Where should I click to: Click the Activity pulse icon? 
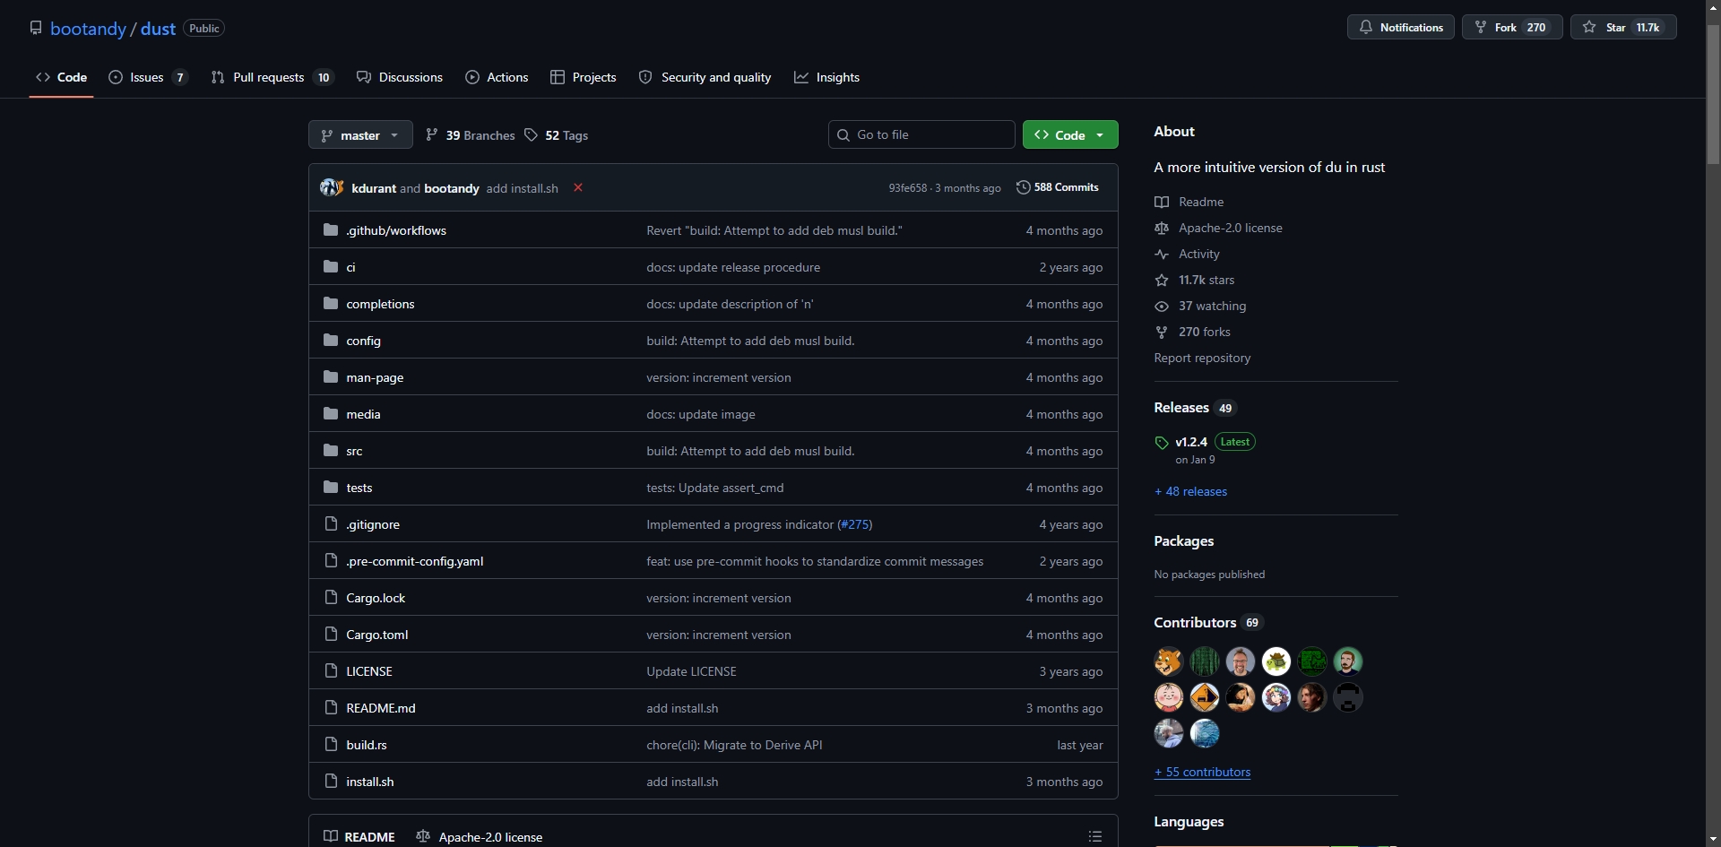pyautogui.click(x=1162, y=255)
